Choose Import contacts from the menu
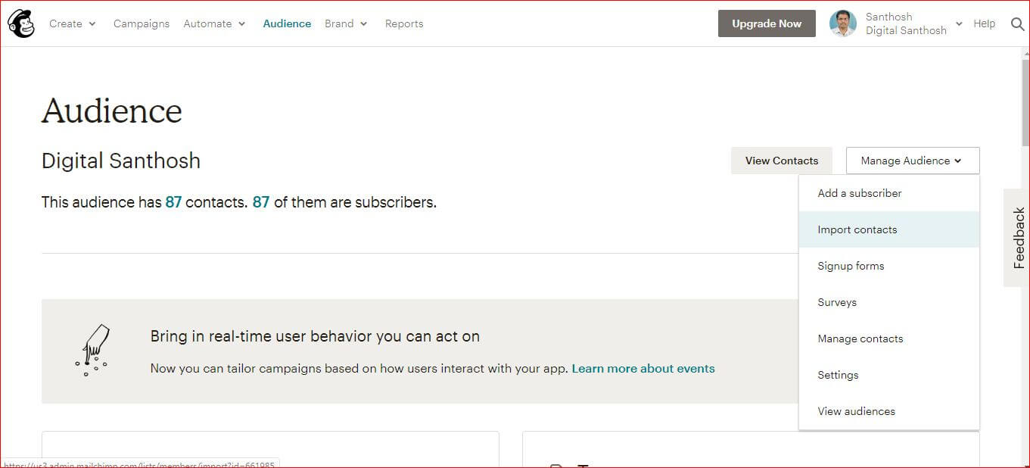This screenshot has height=468, width=1030. (x=889, y=229)
